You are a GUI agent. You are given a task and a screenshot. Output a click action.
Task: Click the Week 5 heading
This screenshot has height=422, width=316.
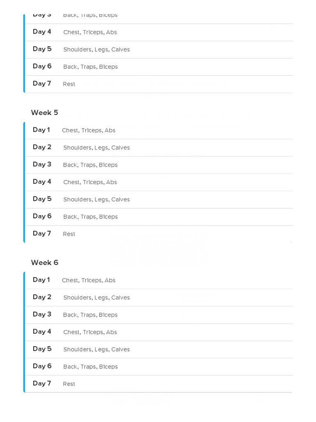[44, 113]
